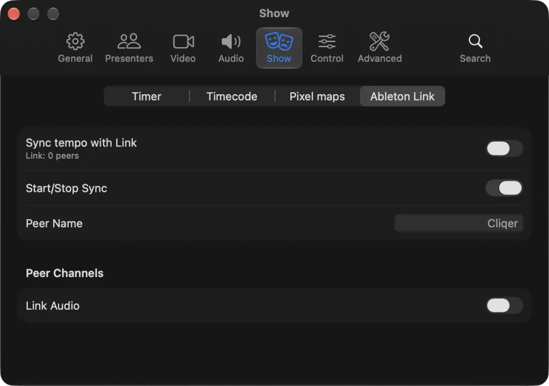Switch to the Timer tab

tap(147, 96)
